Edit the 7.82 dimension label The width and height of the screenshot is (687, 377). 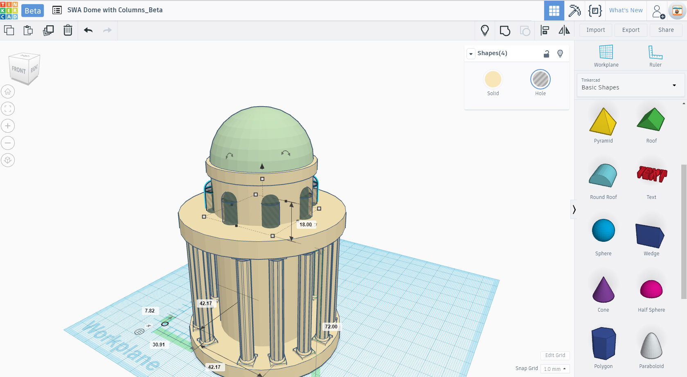(x=150, y=311)
